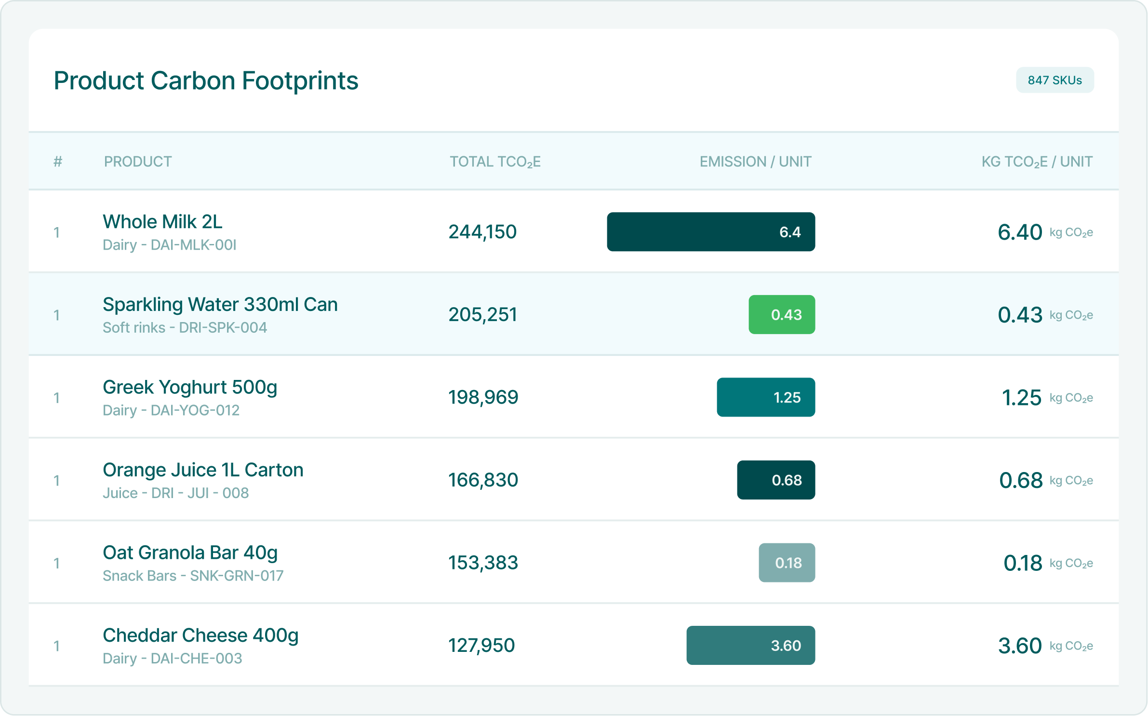Image resolution: width=1148 pixels, height=716 pixels.
Task: Click the 847 SKUs badge
Action: (1055, 80)
